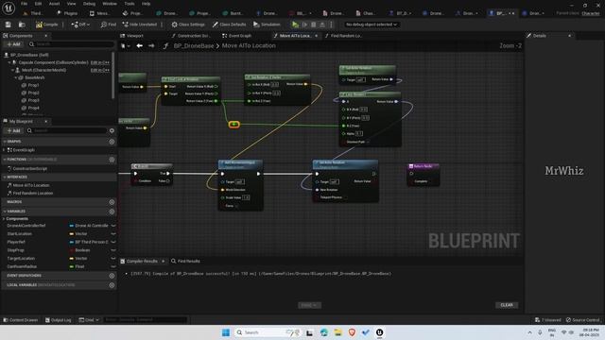
Task: Click the Eject icon in the play controls
Action: pos(322,25)
